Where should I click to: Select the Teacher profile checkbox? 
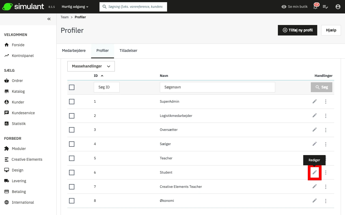coord(72,158)
